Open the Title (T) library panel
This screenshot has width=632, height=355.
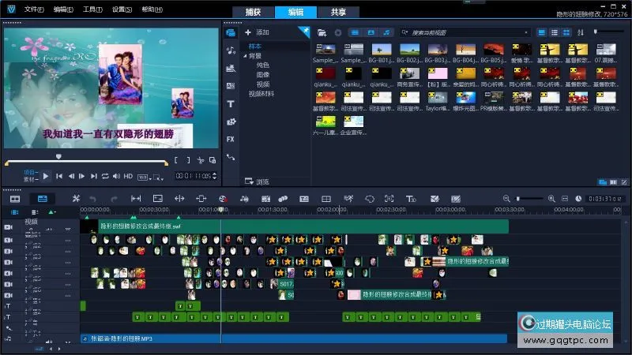[x=231, y=103]
